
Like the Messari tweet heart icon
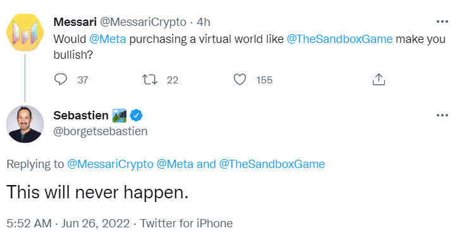coord(240,80)
